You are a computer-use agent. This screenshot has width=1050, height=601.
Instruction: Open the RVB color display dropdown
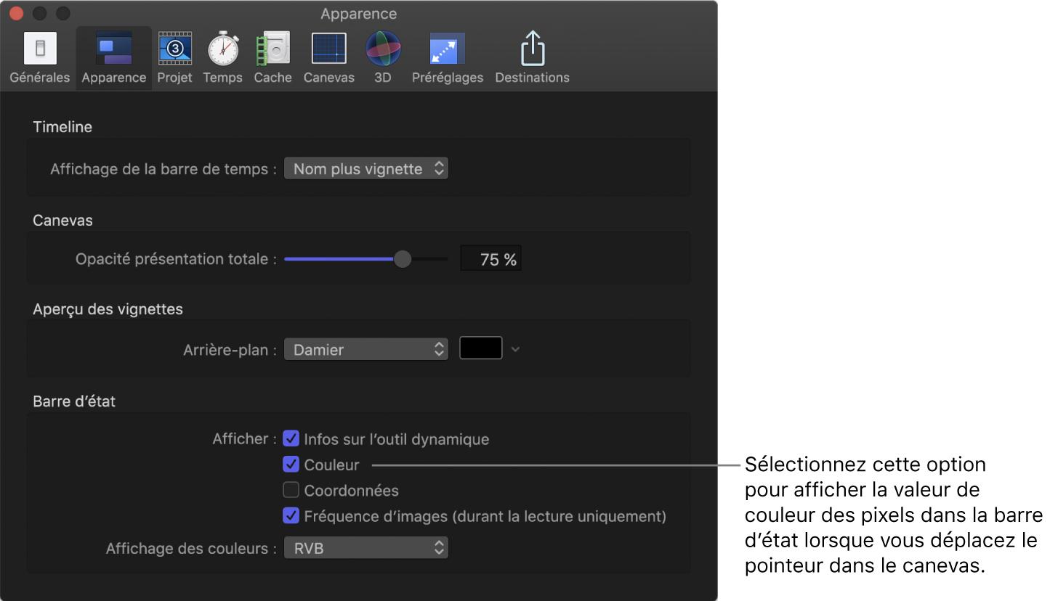tap(366, 548)
